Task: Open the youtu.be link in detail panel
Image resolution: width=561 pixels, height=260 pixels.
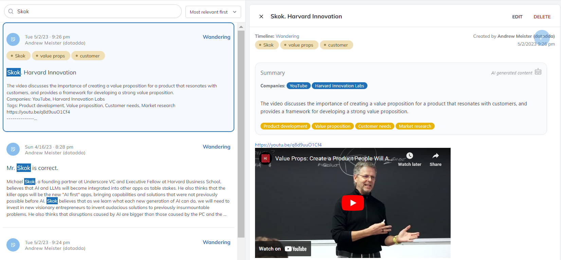Action: pos(288,145)
